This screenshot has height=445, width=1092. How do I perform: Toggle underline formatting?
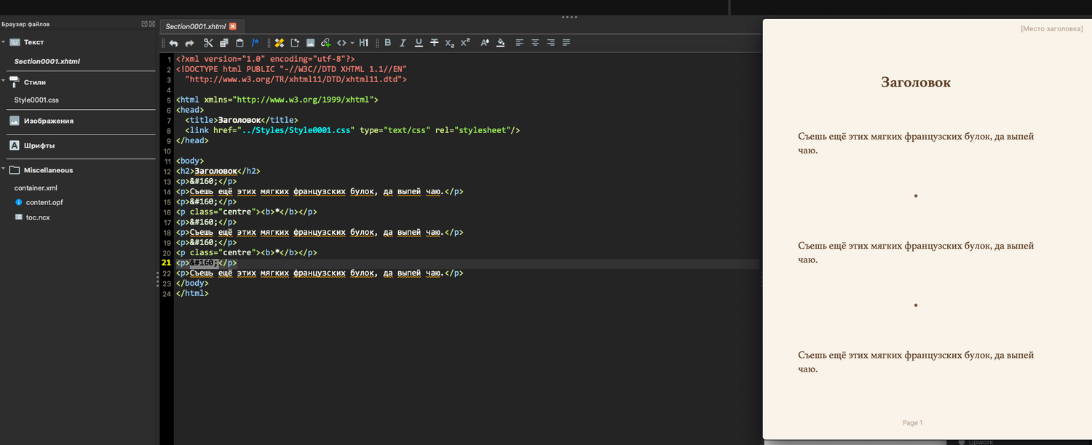419,43
